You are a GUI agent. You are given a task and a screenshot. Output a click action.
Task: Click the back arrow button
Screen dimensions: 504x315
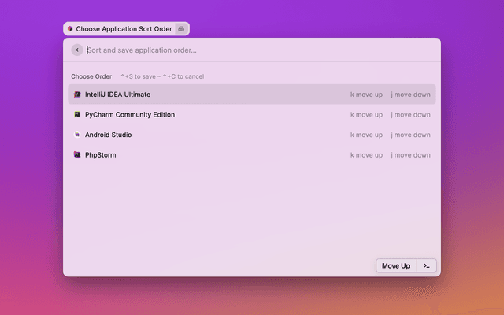pos(76,50)
